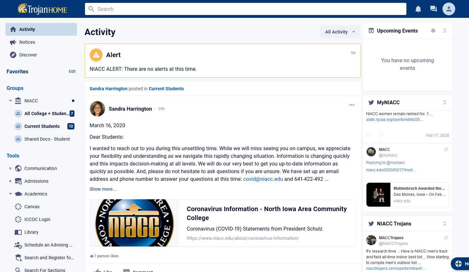
Task: Click the Help button icon
Action: pyautogui.click(x=458, y=264)
